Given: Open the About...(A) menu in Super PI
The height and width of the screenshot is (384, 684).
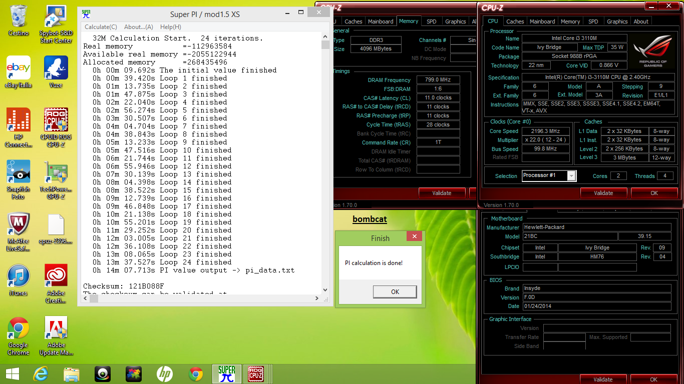Looking at the screenshot, I should click(x=139, y=27).
